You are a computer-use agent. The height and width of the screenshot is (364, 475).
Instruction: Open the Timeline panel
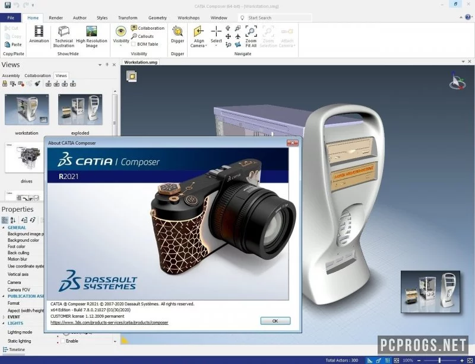[14, 350]
